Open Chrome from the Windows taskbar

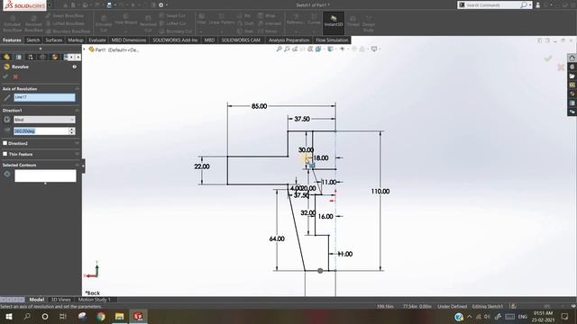coord(101,316)
